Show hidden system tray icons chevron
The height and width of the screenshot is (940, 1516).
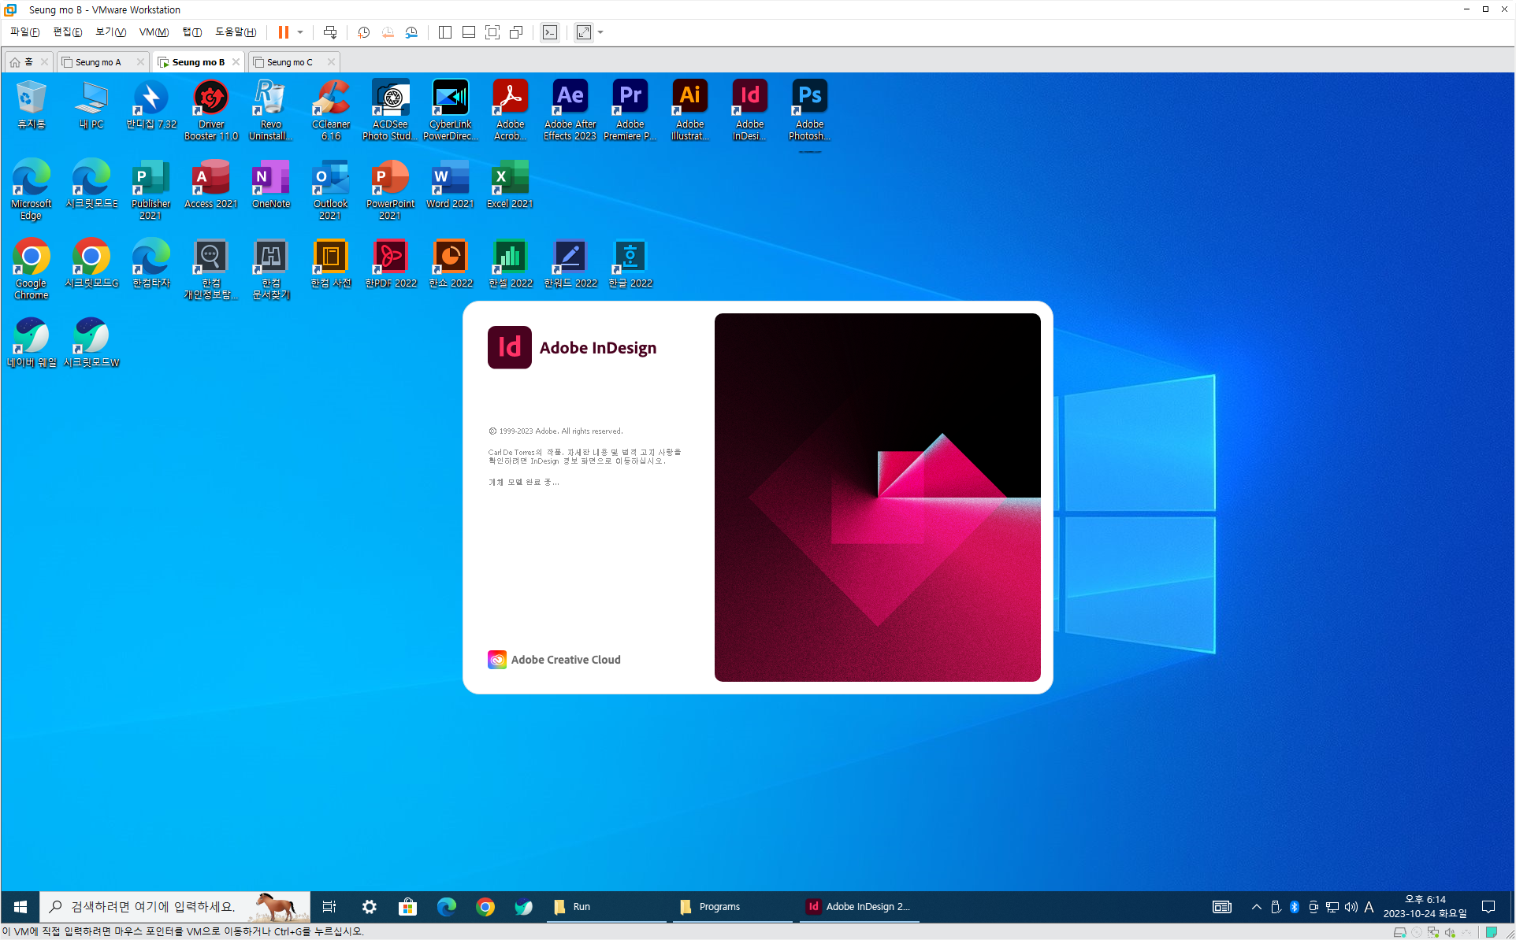(x=1256, y=907)
